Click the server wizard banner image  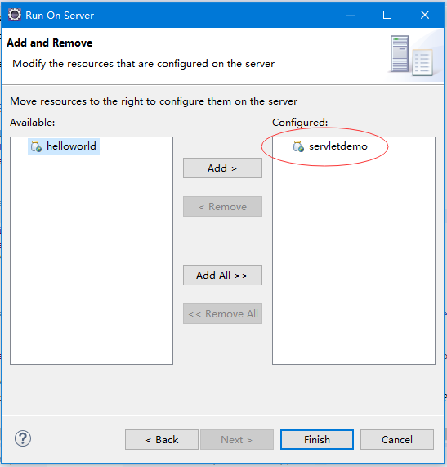click(413, 56)
